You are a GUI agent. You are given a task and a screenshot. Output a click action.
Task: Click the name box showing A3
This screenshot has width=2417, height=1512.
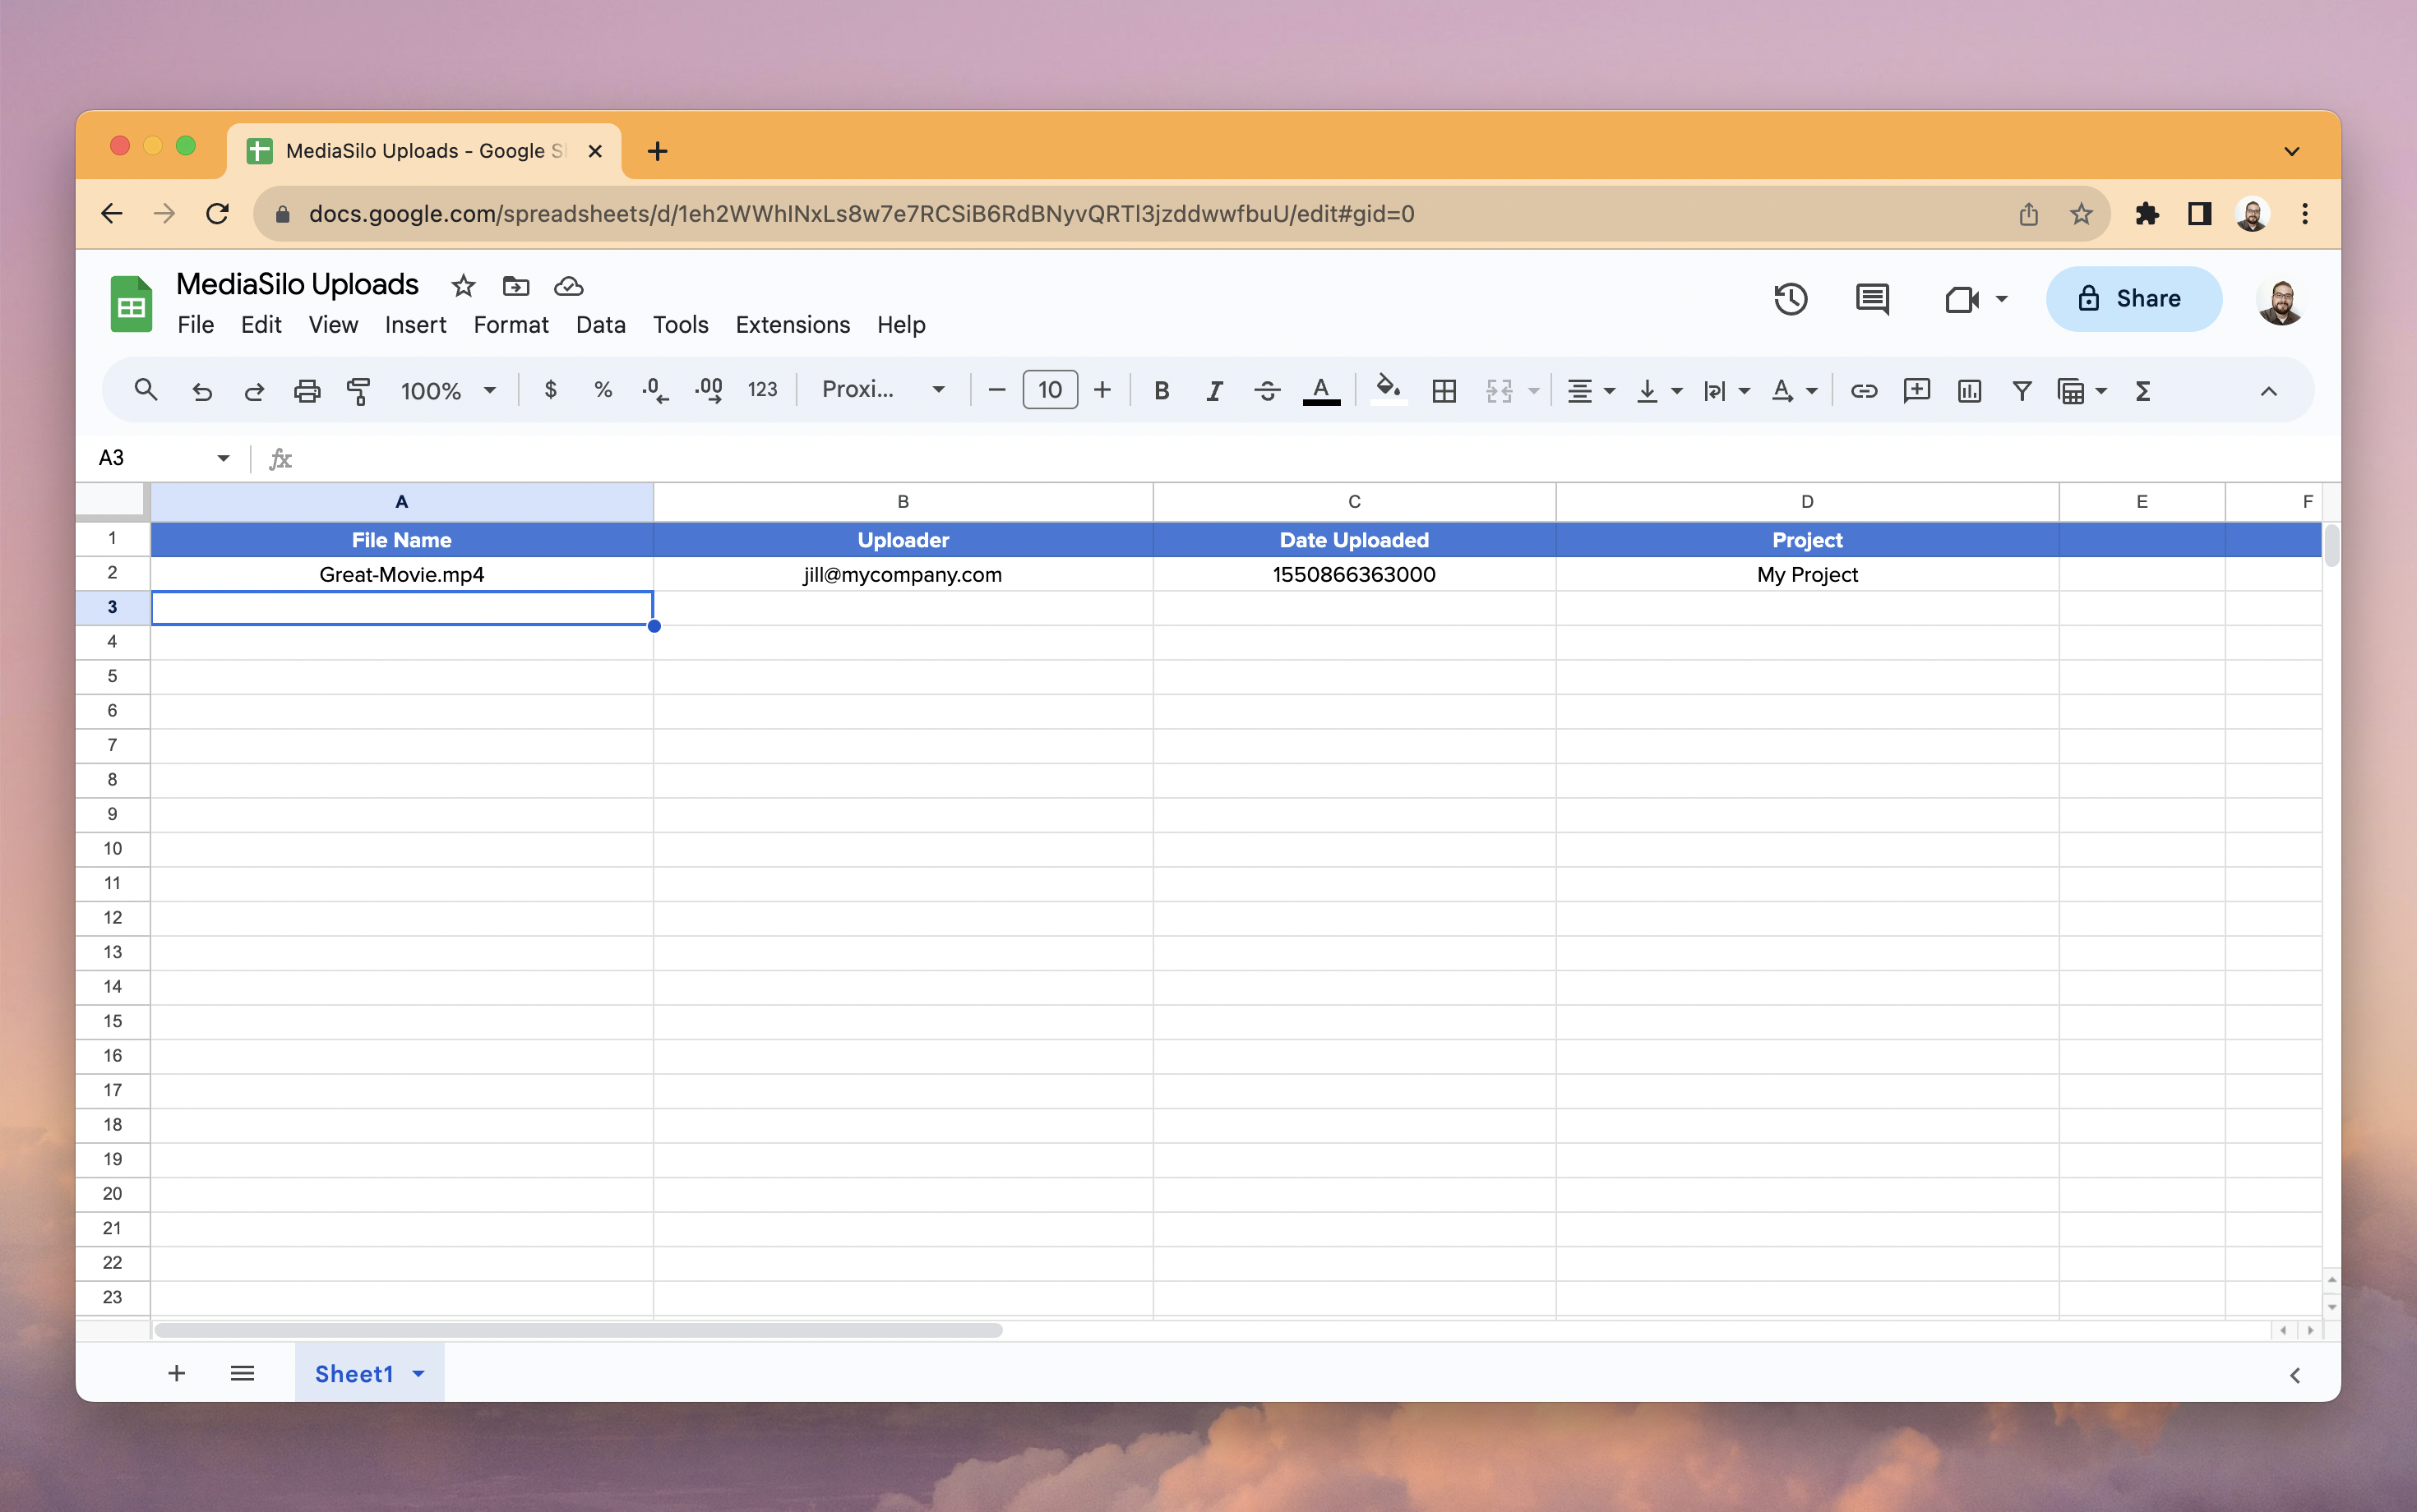pyautogui.click(x=163, y=458)
